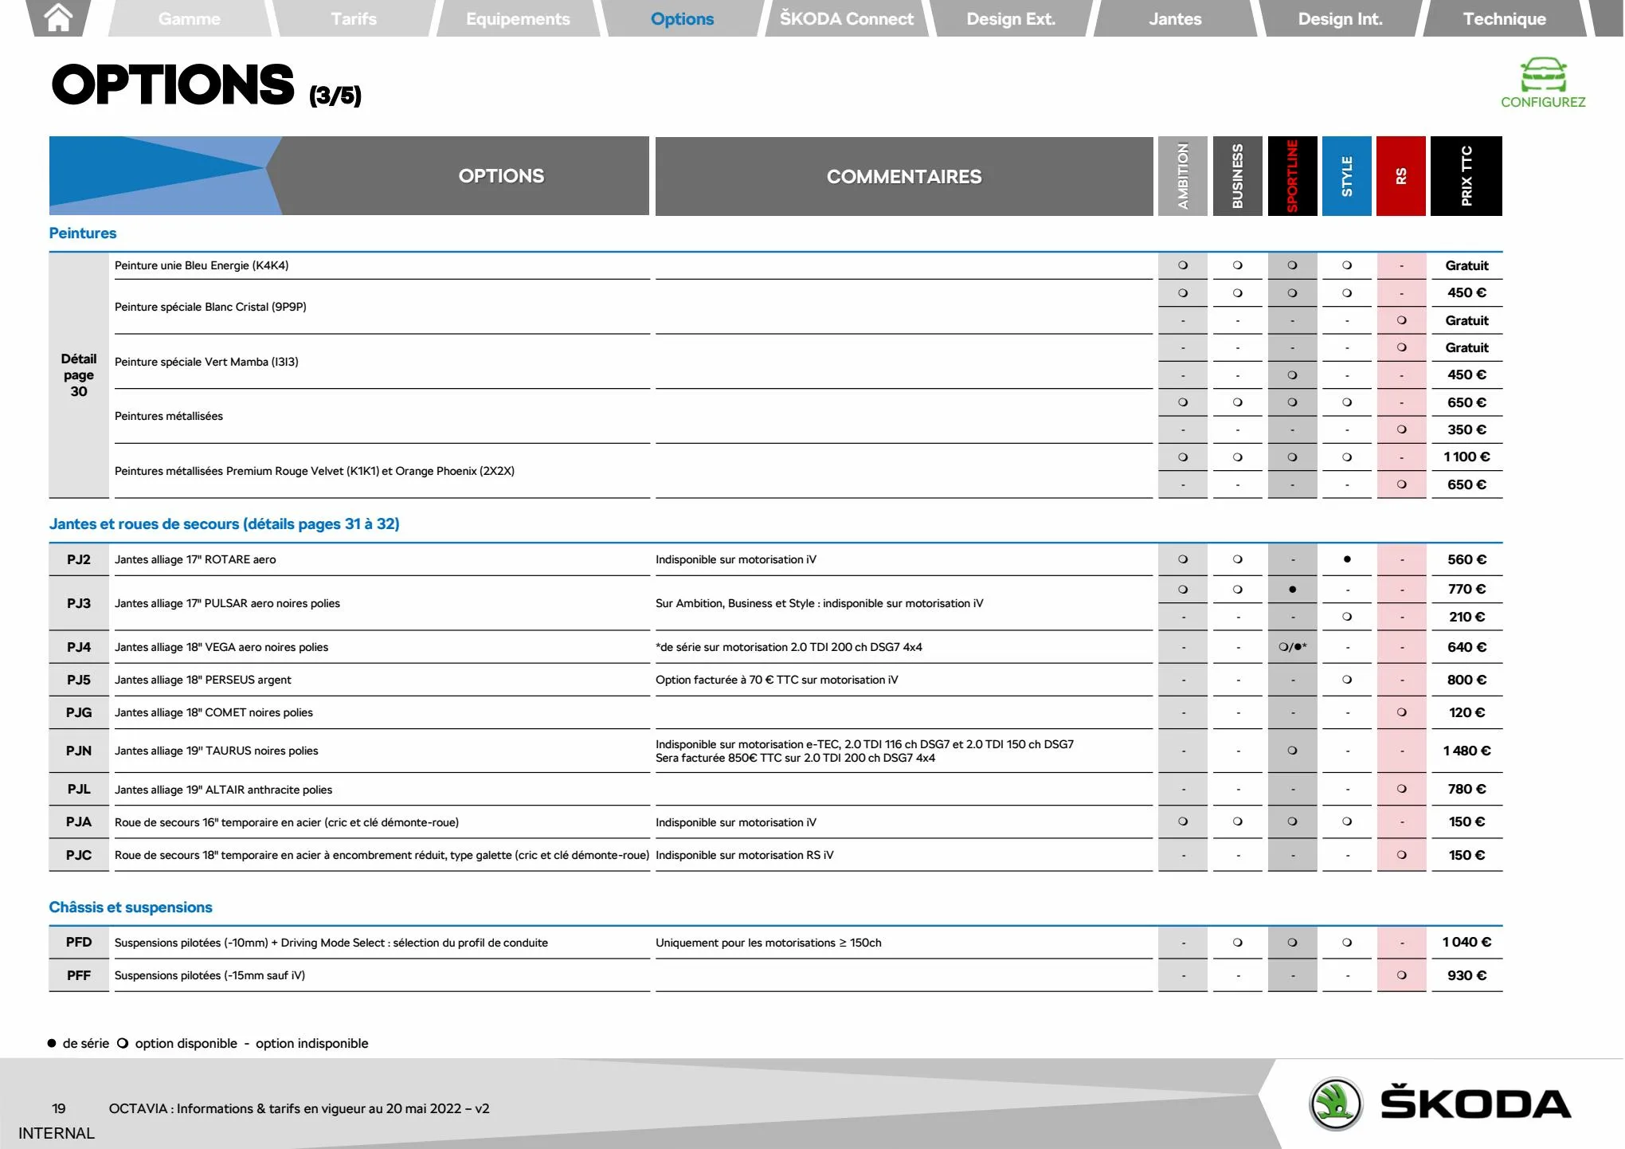Click the 930 € price for PFF
This screenshot has height=1149, width=1625.
1466,975
